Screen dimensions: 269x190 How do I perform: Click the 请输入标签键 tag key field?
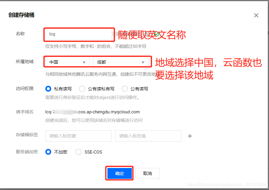[78, 136]
